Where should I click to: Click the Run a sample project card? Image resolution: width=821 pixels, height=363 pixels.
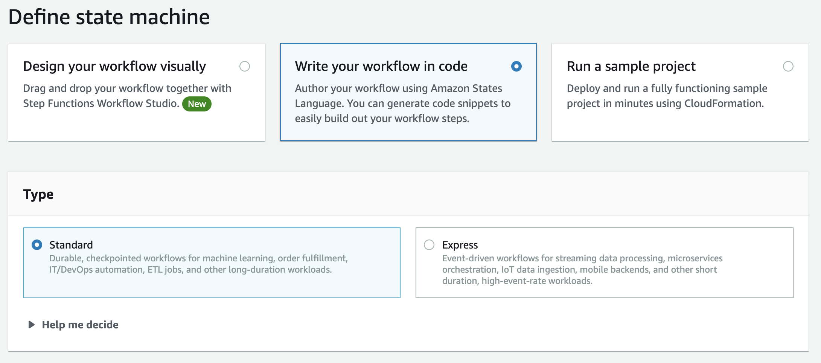click(x=682, y=92)
